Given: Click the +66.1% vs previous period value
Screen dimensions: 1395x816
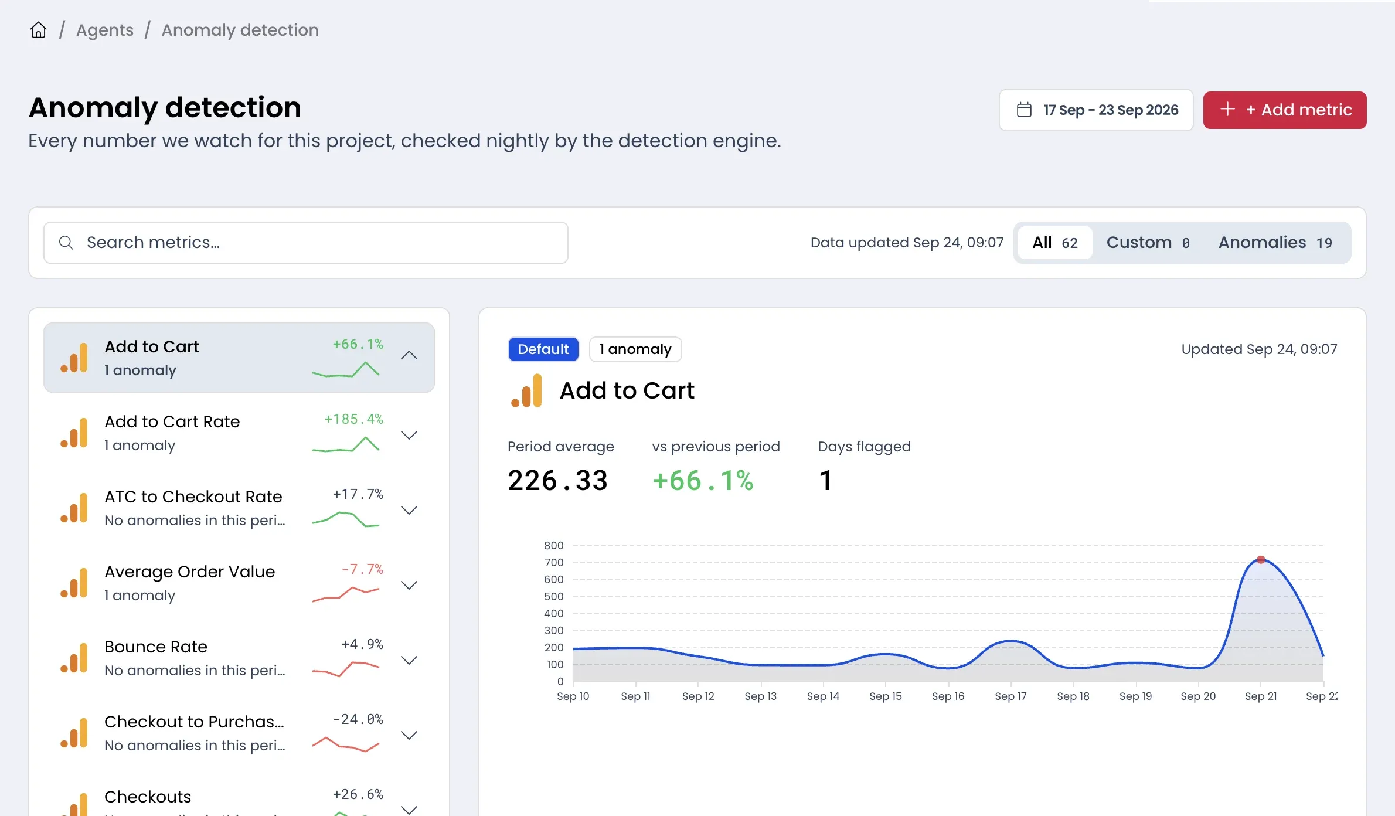Looking at the screenshot, I should pyautogui.click(x=703, y=481).
